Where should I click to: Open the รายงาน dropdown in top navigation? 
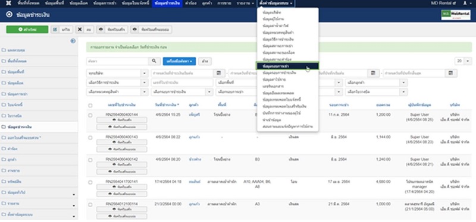pos(245,3)
